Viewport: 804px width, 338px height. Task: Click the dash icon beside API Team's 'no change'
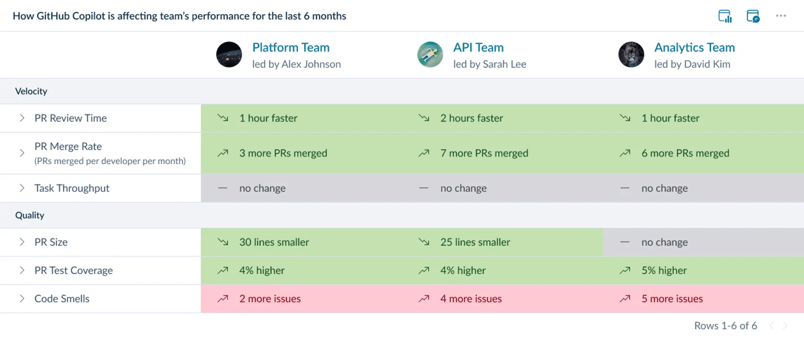[x=424, y=188]
